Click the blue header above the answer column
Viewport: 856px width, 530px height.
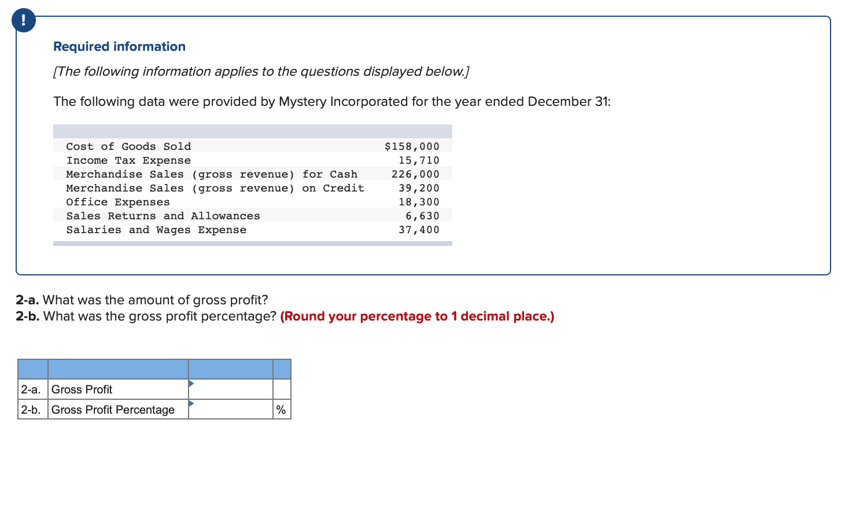[x=230, y=369]
